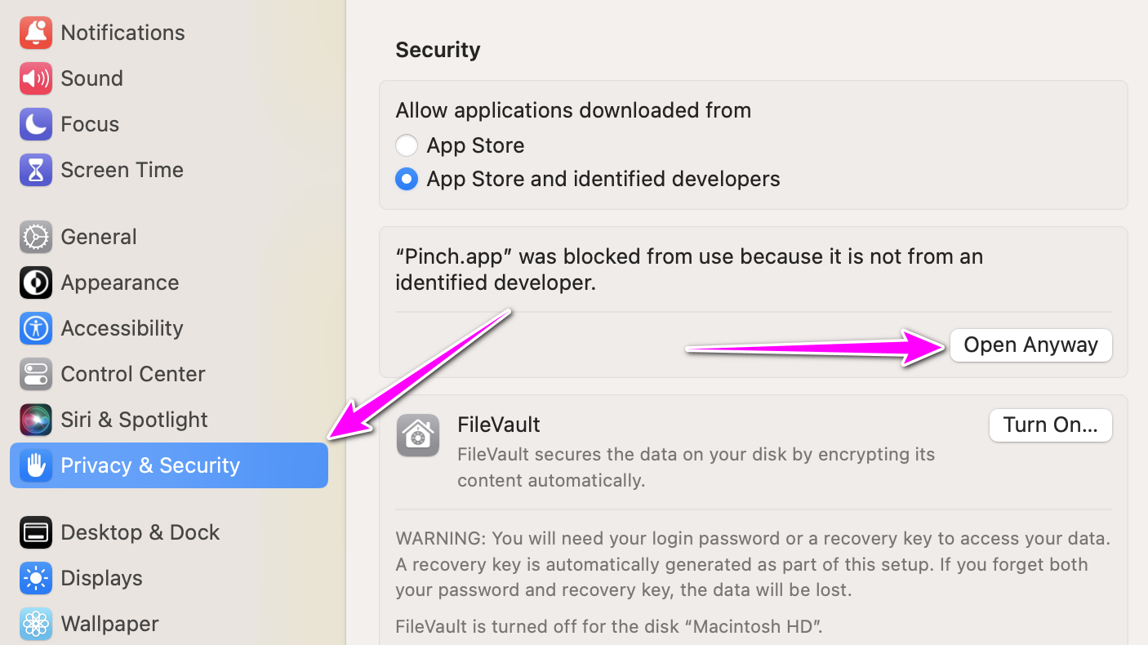Viewport: 1148px width, 645px height.
Task: Click the Appearance icon in sidebar
Action: (36, 282)
